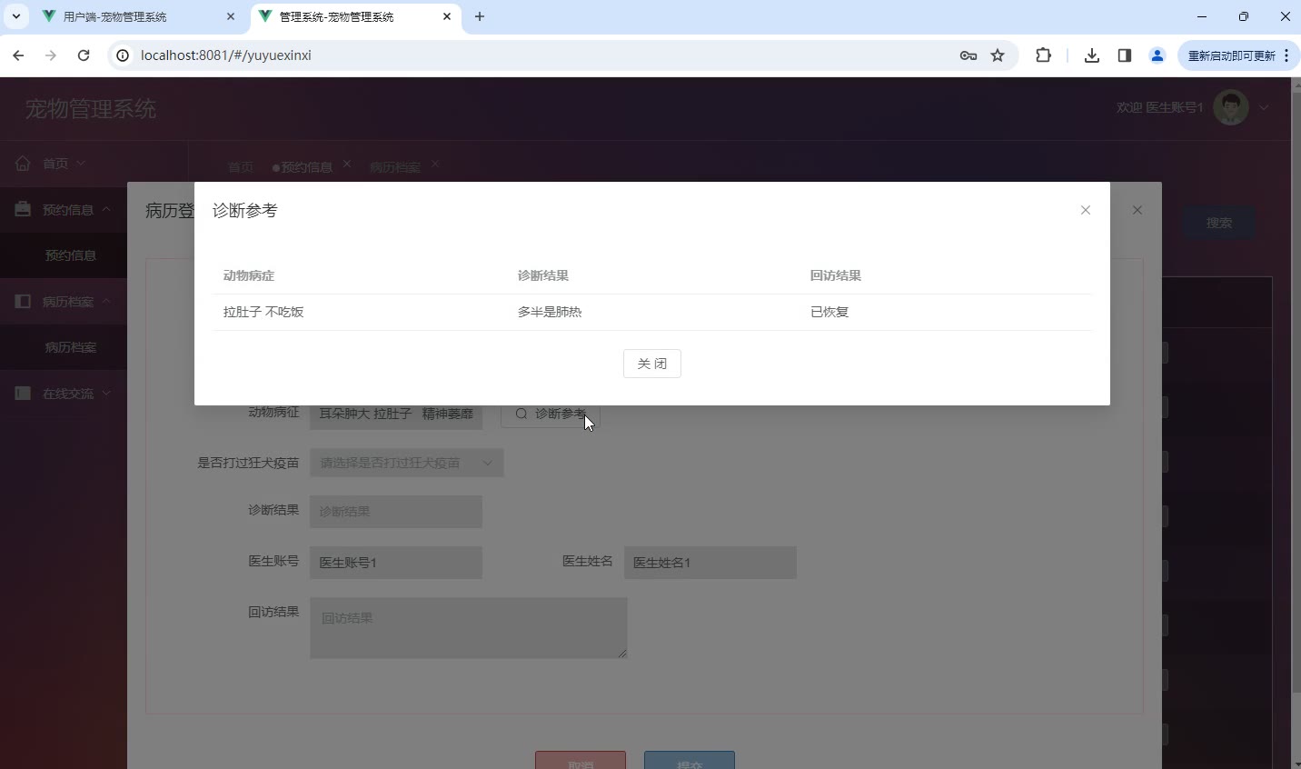Image resolution: width=1301 pixels, height=769 pixels.
Task: Bookmark this page with star icon
Action: tap(998, 55)
